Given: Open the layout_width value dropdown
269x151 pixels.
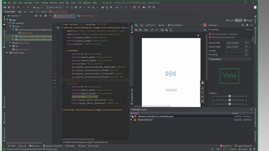Looking at the screenshot, I should click(247, 43).
